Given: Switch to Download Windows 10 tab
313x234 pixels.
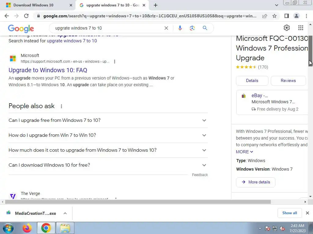Looking at the screenshot, I should pos(38,5).
